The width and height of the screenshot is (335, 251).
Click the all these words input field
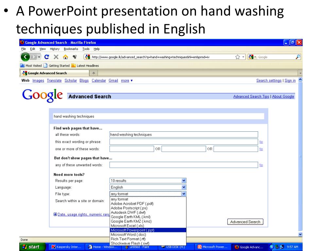click(184, 134)
